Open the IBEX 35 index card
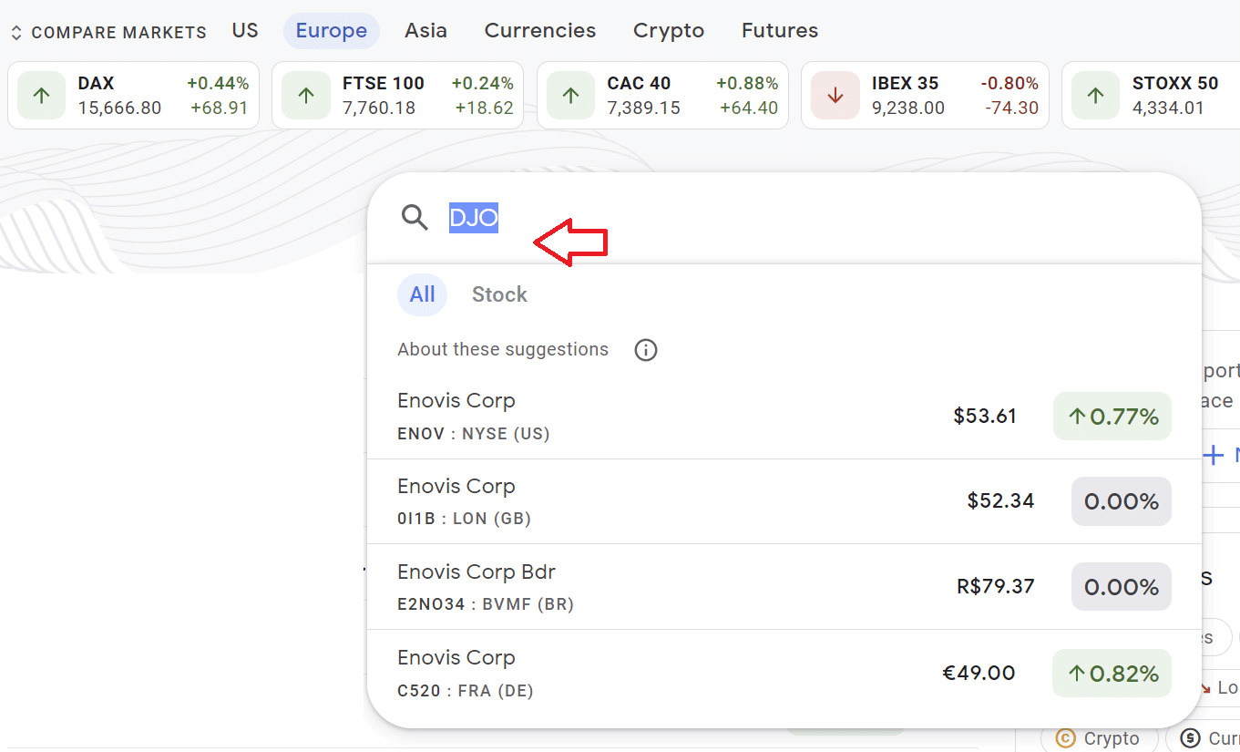Image resolution: width=1240 pixels, height=752 pixels. tap(925, 96)
